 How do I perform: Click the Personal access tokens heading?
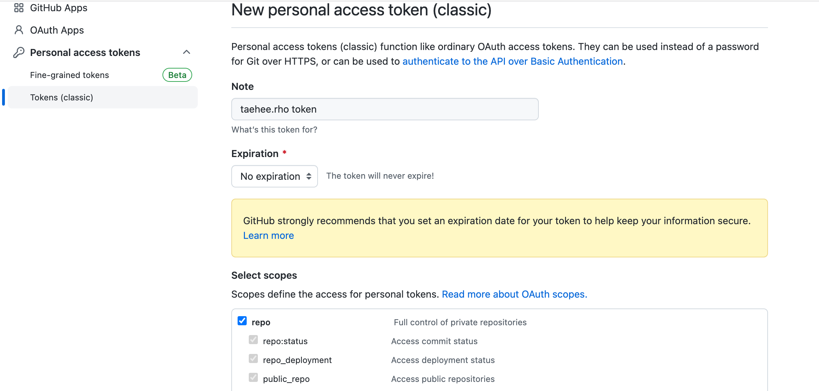pos(85,52)
